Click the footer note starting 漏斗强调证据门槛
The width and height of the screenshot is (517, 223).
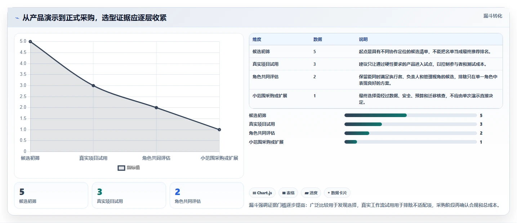374,205
